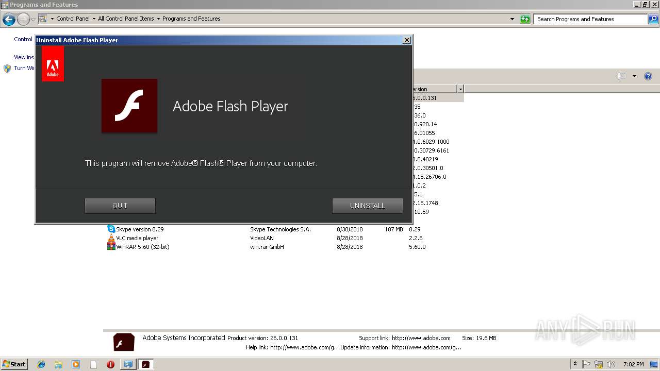This screenshot has height=371, width=660.
Task: Click the Flash Player logo tile
Action: pyautogui.click(x=129, y=106)
